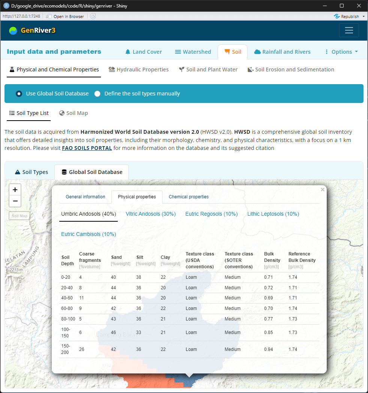Click Open in Browser button
The height and width of the screenshot is (393, 368).
coord(65,16)
